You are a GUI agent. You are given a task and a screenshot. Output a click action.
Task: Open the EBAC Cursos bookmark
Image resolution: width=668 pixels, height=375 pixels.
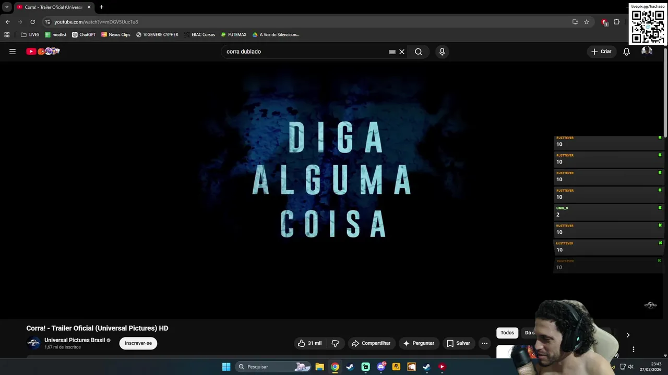coord(199,35)
